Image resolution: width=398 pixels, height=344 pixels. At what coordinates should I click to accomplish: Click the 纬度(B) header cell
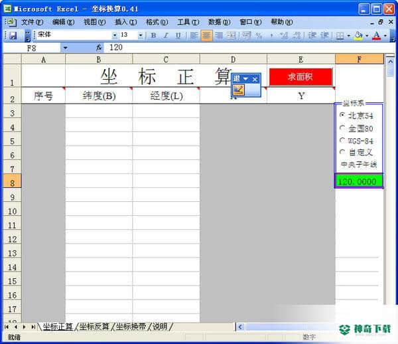point(99,96)
